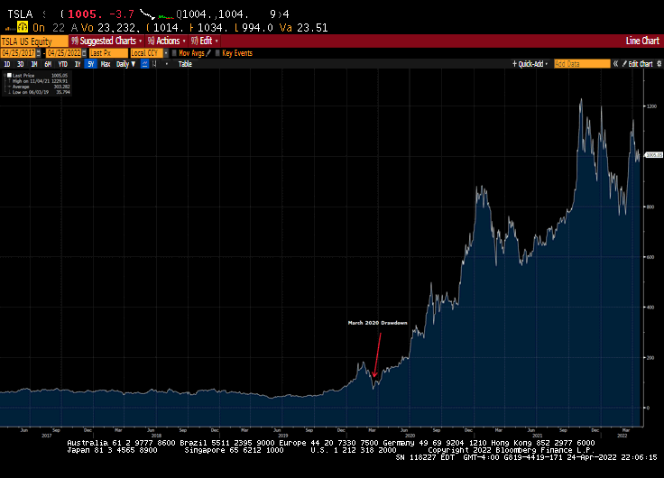This screenshot has height=478, width=664.
Task: Open the end date calendar picker
Action: [x=84, y=53]
